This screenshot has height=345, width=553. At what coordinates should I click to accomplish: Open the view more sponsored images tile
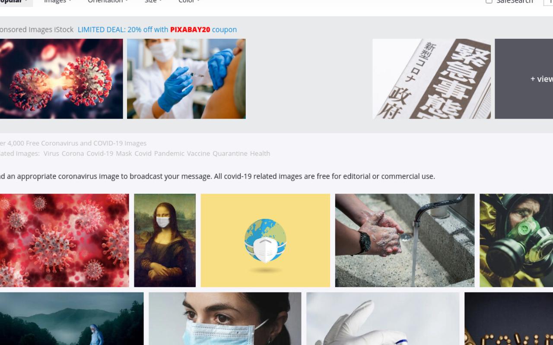[524, 79]
